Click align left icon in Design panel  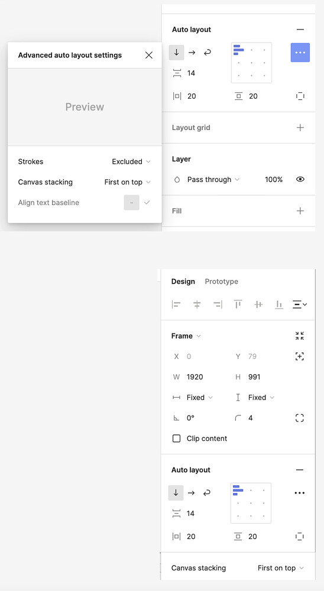(176, 304)
